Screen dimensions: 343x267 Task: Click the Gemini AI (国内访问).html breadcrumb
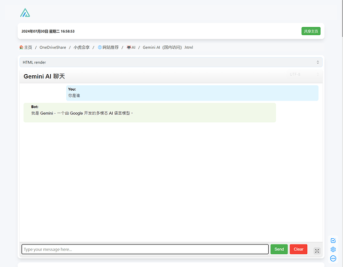pyautogui.click(x=168, y=47)
